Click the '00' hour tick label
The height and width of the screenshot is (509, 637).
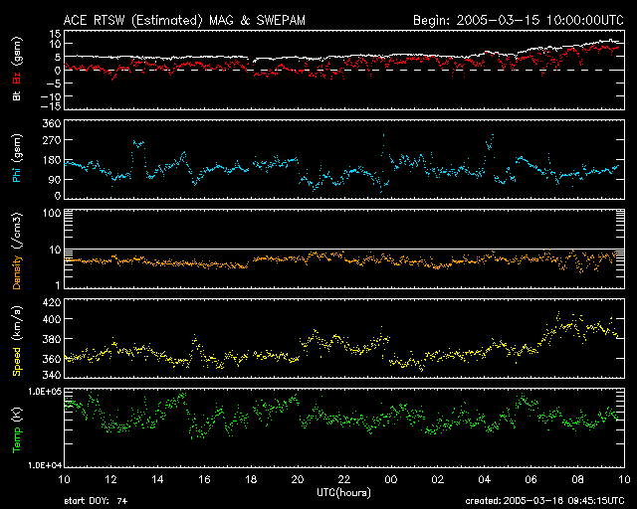[x=391, y=480]
